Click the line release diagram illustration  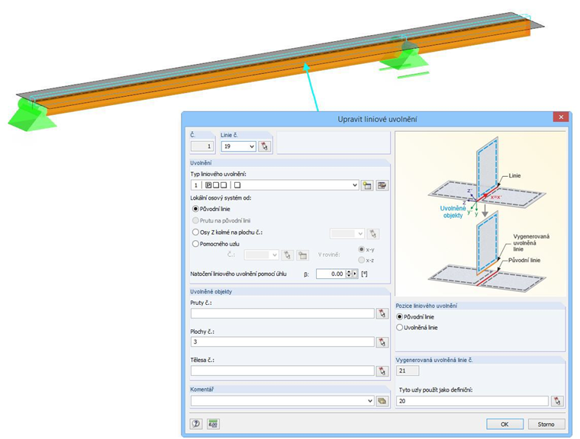481,213
